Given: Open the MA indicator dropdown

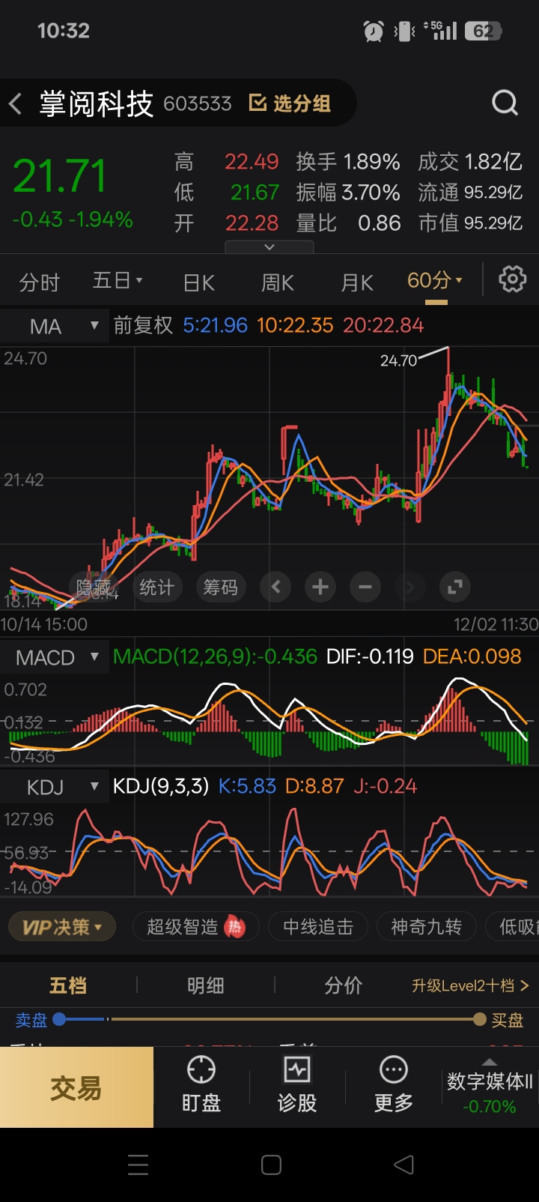Looking at the screenshot, I should 55,326.
